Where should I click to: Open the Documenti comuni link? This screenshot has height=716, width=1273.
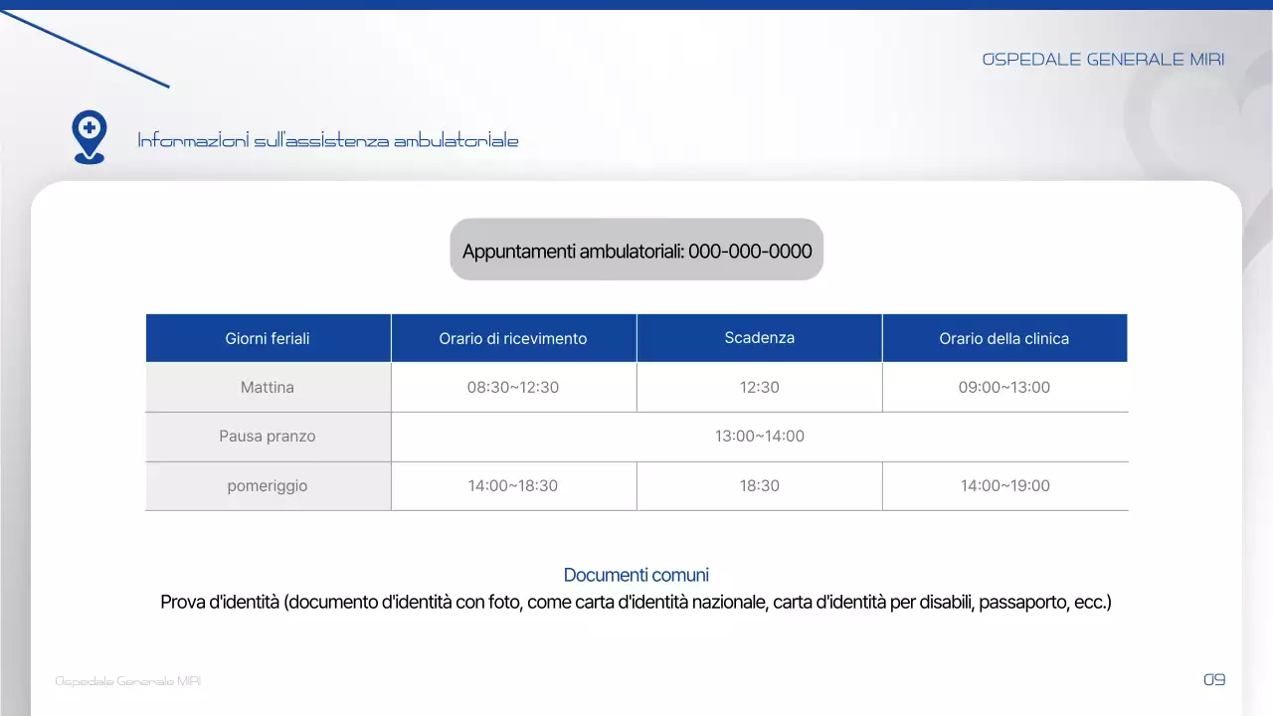coord(636,575)
